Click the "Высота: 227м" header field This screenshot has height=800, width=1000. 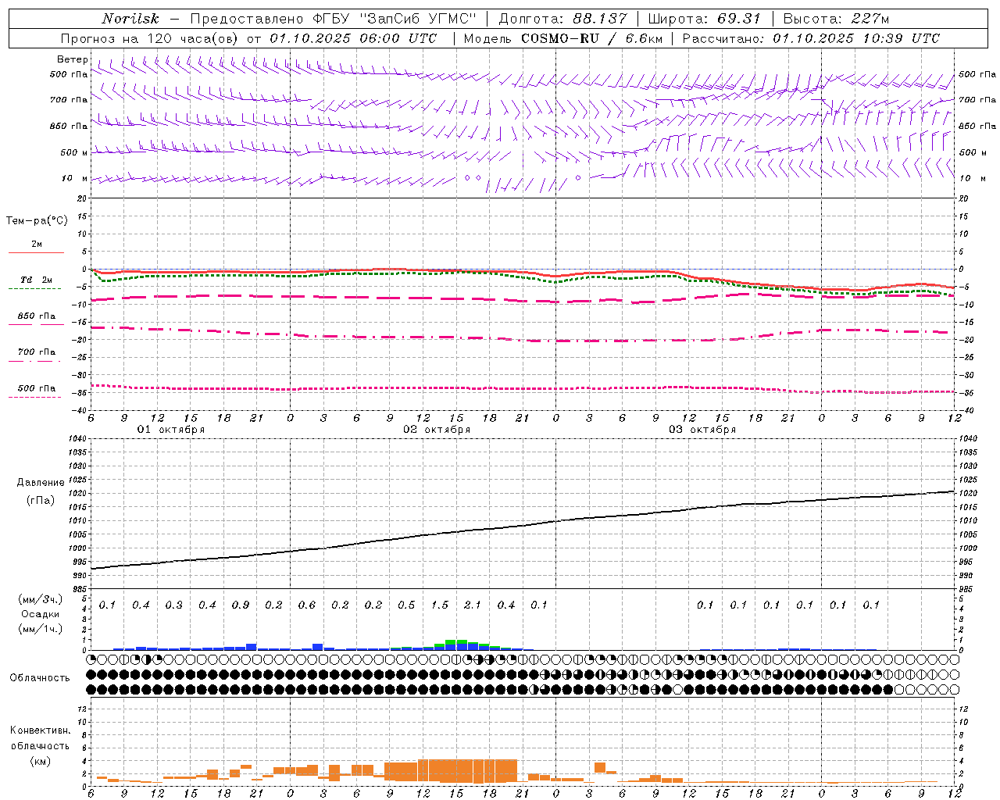coord(836,19)
